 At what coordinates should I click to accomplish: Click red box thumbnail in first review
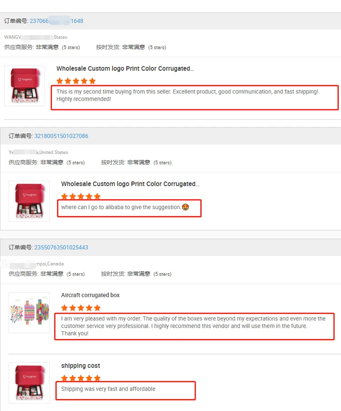[x=25, y=86]
